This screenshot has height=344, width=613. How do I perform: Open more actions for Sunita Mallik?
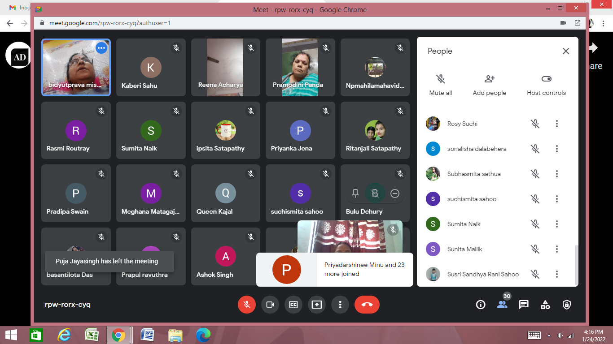tap(557, 249)
